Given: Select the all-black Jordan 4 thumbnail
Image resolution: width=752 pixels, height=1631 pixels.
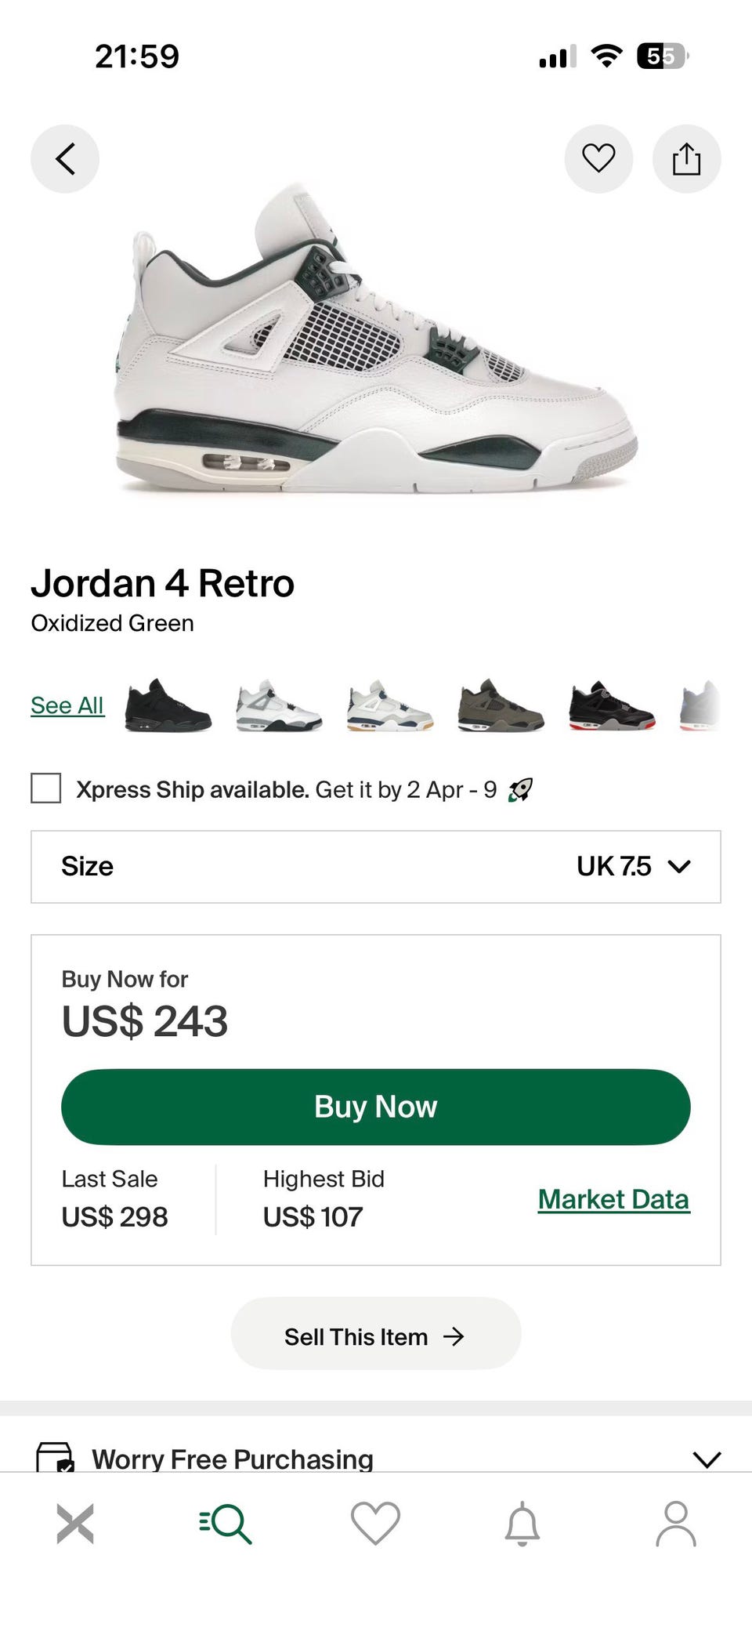Looking at the screenshot, I should [x=168, y=705].
